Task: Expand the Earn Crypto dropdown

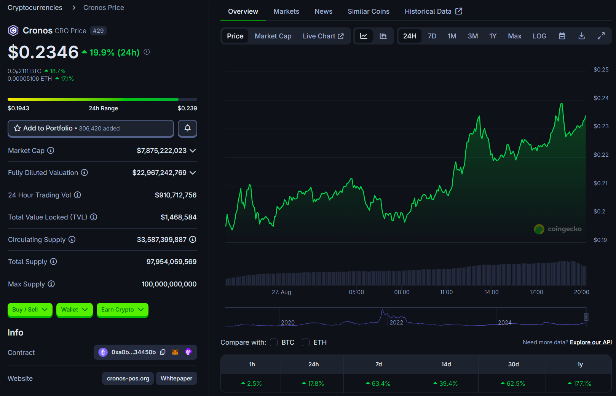Action: pyautogui.click(x=122, y=310)
